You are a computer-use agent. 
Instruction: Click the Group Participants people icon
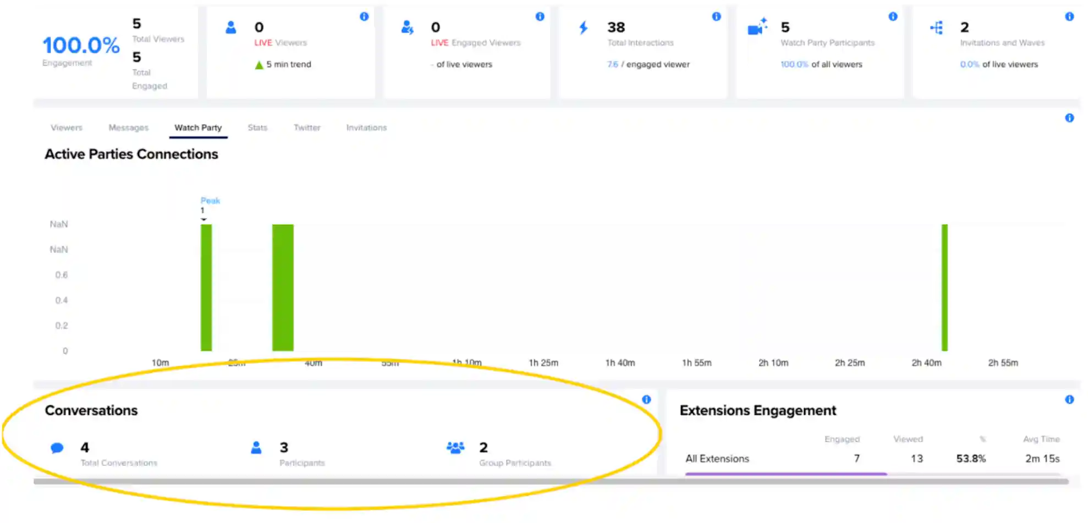455,448
